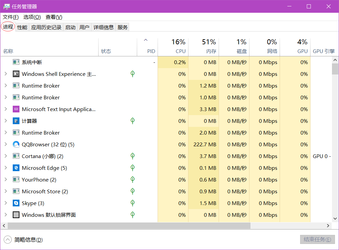Sort by the PID column header
339x250 pixels.
coord(148,47)
